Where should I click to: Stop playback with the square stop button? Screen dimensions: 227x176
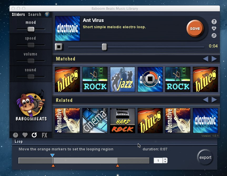click(x=59, y=47)
